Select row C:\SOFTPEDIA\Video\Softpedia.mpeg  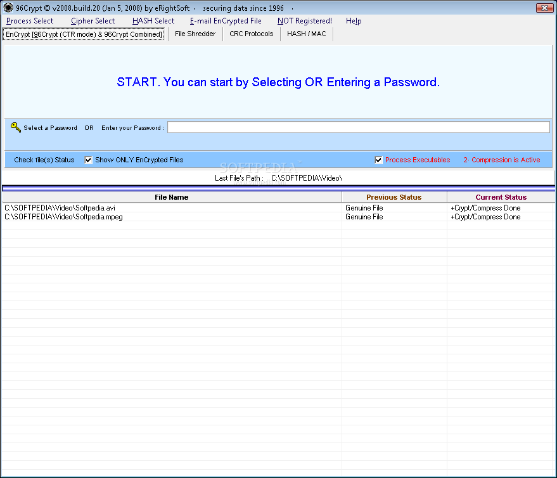tap(278, 217)
